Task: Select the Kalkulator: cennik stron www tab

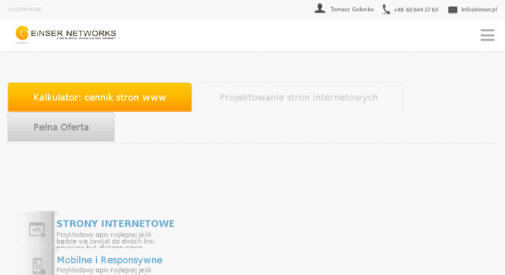Action: [99, 98]
